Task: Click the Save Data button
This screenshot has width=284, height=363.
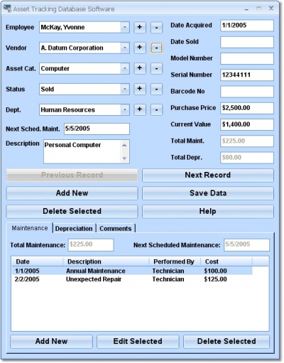Action: pos(208,193)
